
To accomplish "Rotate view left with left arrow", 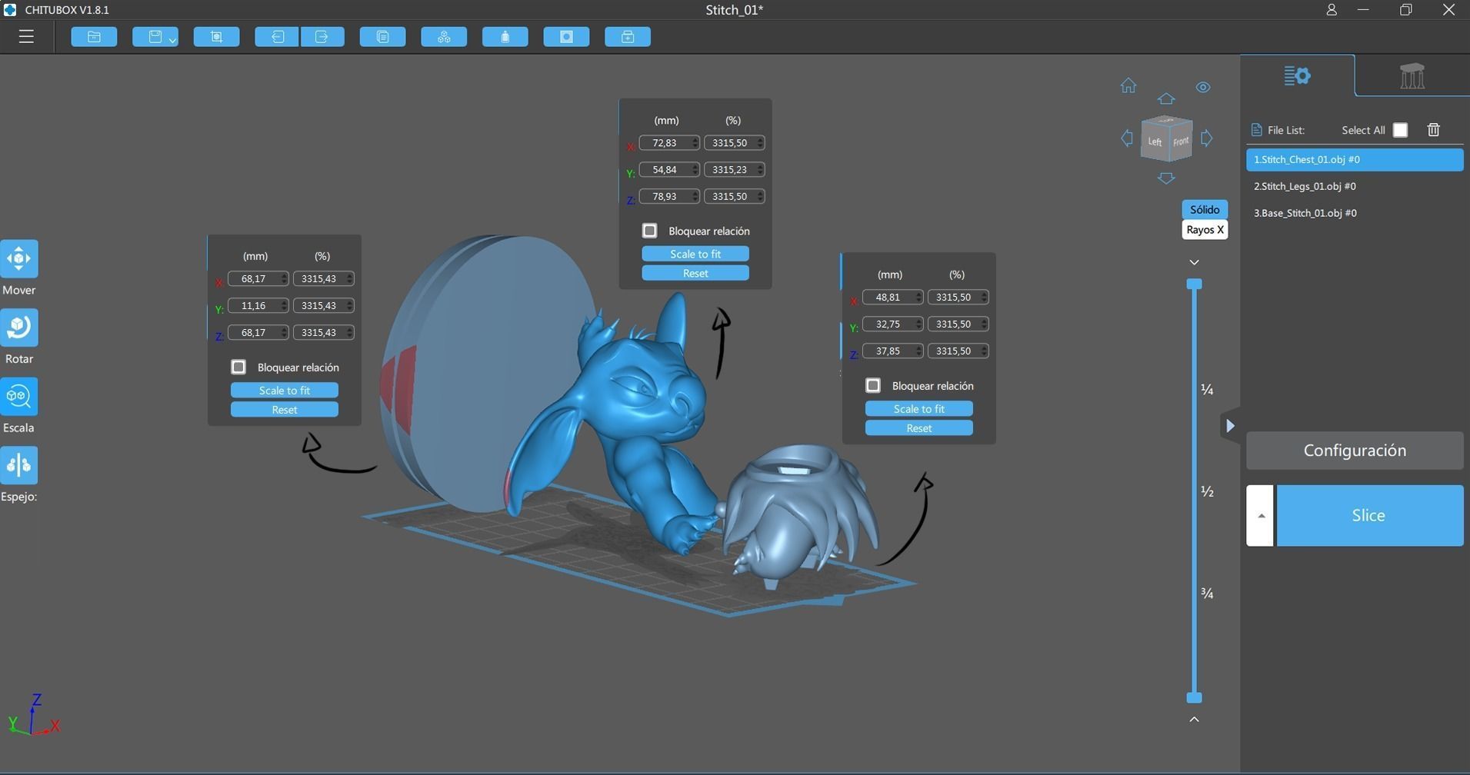I will (1127, 138).
